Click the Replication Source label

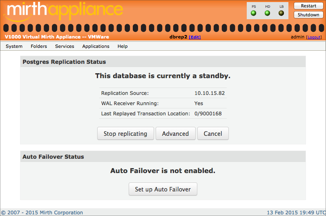coord(125,93)
